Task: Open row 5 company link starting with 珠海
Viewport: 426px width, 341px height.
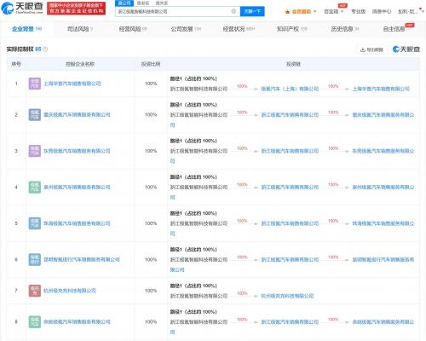Action: tap(77, 223)
